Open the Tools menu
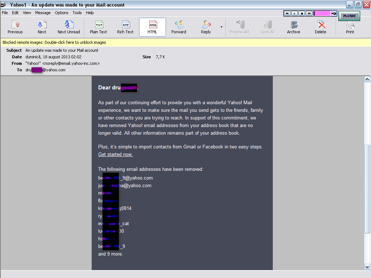This screenshot has height=278, width=371. [x=77, y=13]
